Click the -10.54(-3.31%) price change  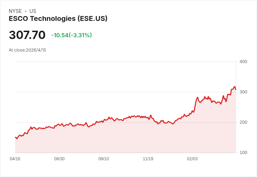72,35
